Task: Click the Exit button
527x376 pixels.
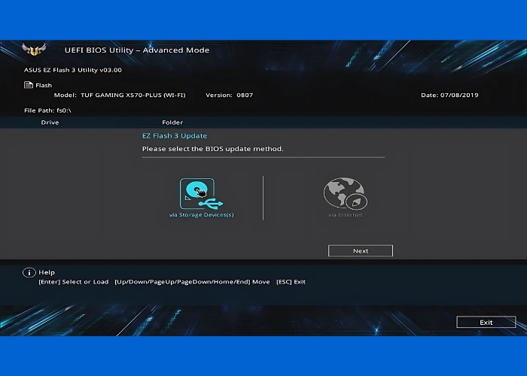Action: 486,322
